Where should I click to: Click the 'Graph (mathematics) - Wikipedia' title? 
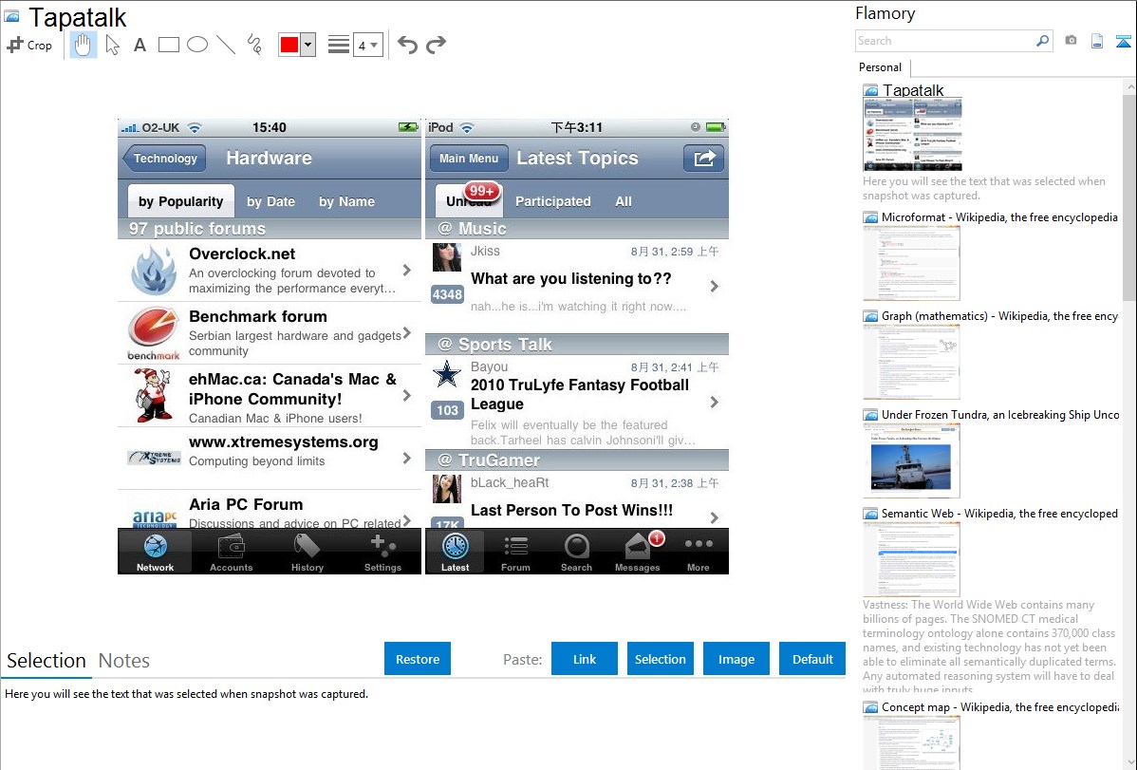pyautogui.click(x=999, y=316)
